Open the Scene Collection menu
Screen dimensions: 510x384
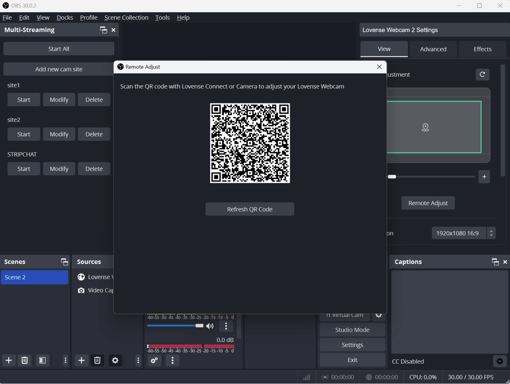click(126, 17)
